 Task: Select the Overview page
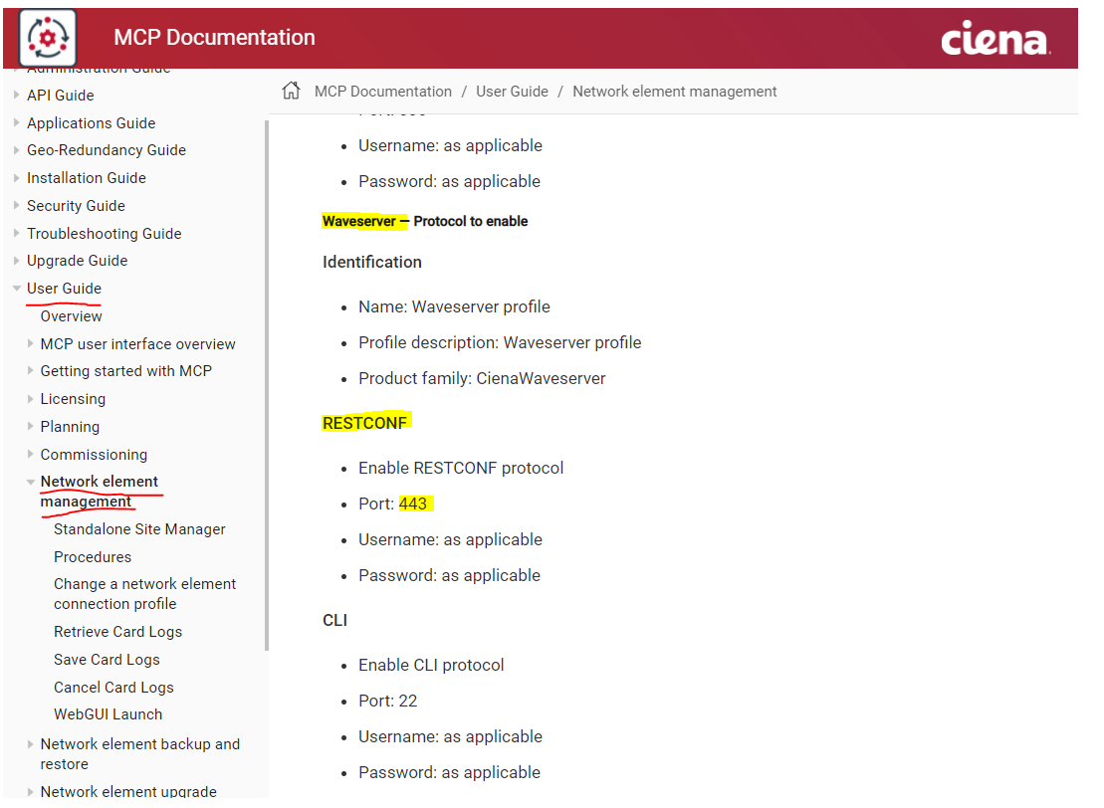pyautogui.click(x=71, y=316)
